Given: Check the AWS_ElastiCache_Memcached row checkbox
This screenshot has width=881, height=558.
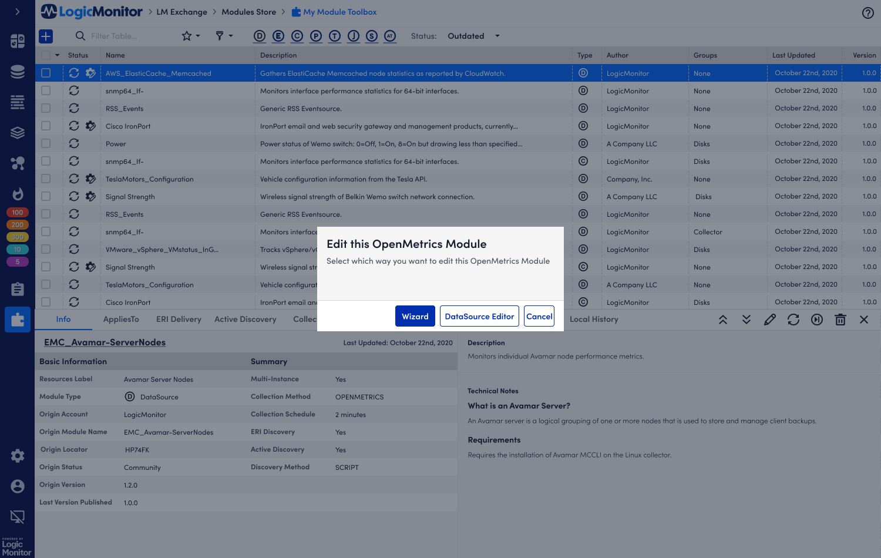Looking at the screenshot, I should click(x=46, y=73).
